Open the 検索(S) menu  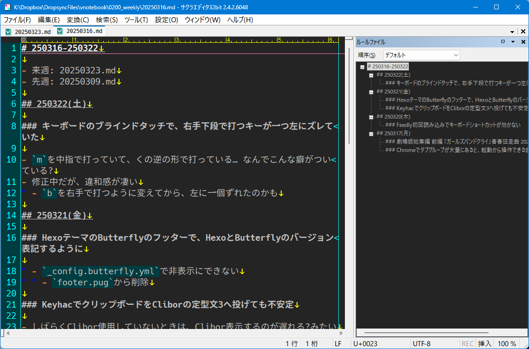106,20
